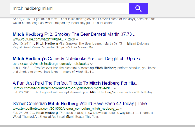The height and width of the screenshot is (127, 195).
Task: Open 'A Fan Just Paid The Perfect Tribute' result
Action: pos(76,83)
